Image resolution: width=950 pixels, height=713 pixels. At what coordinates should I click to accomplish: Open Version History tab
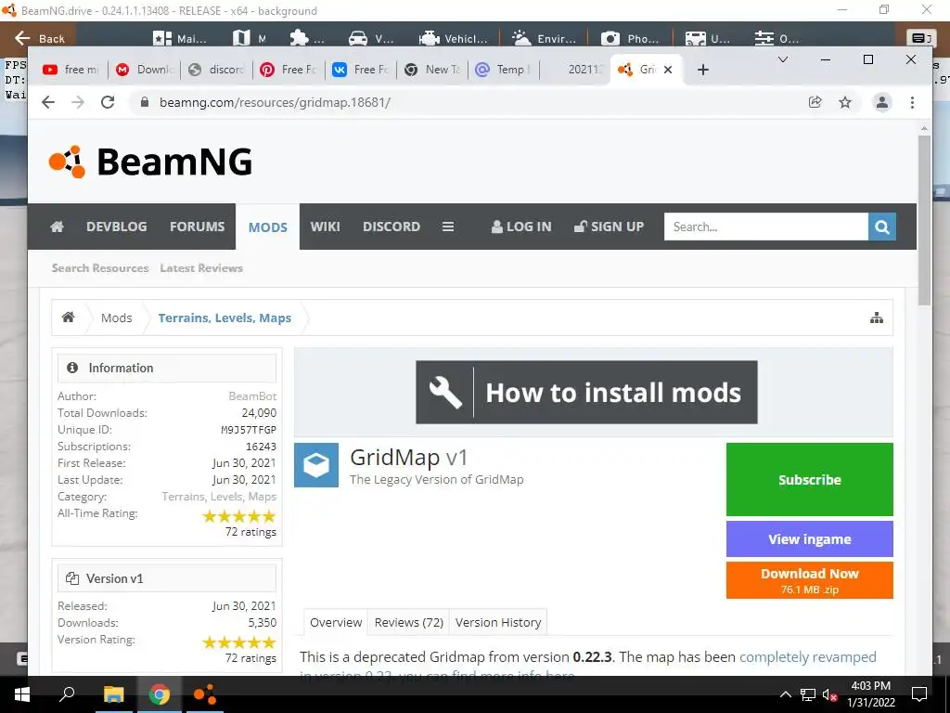click(498, 623)
